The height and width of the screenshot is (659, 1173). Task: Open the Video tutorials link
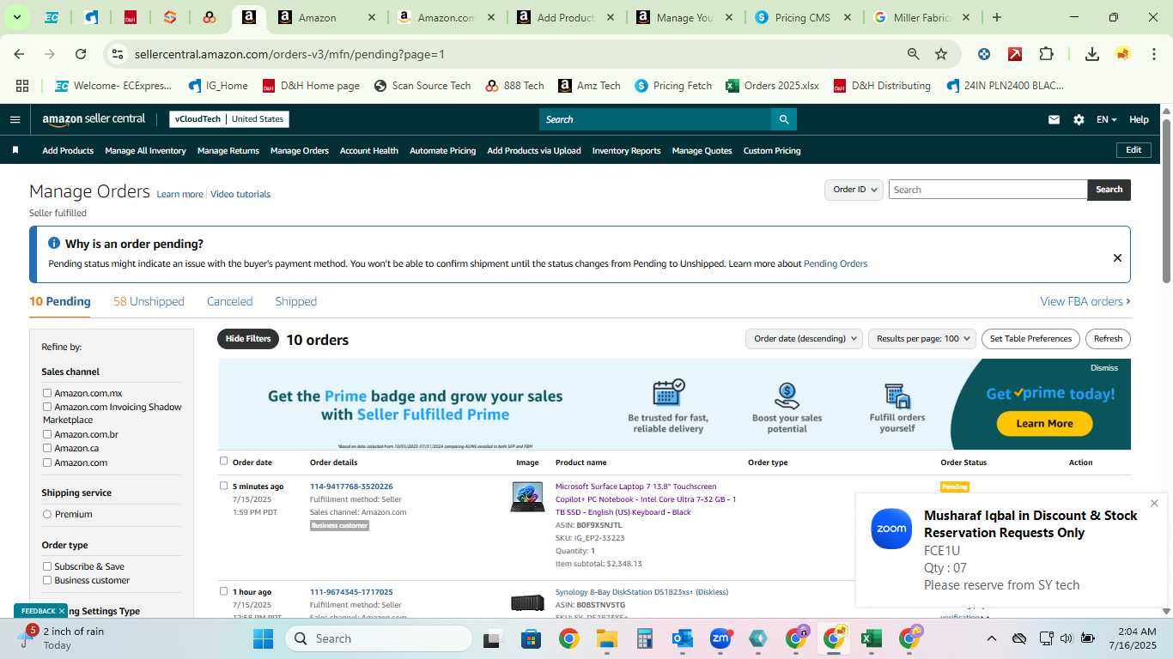point(240,194)
